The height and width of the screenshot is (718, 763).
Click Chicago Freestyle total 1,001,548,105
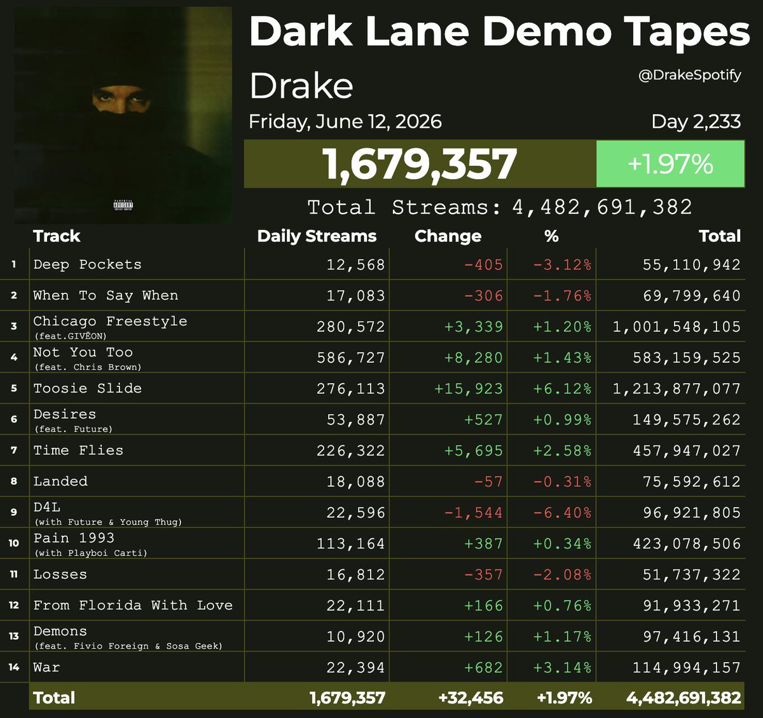click(677, 327)
